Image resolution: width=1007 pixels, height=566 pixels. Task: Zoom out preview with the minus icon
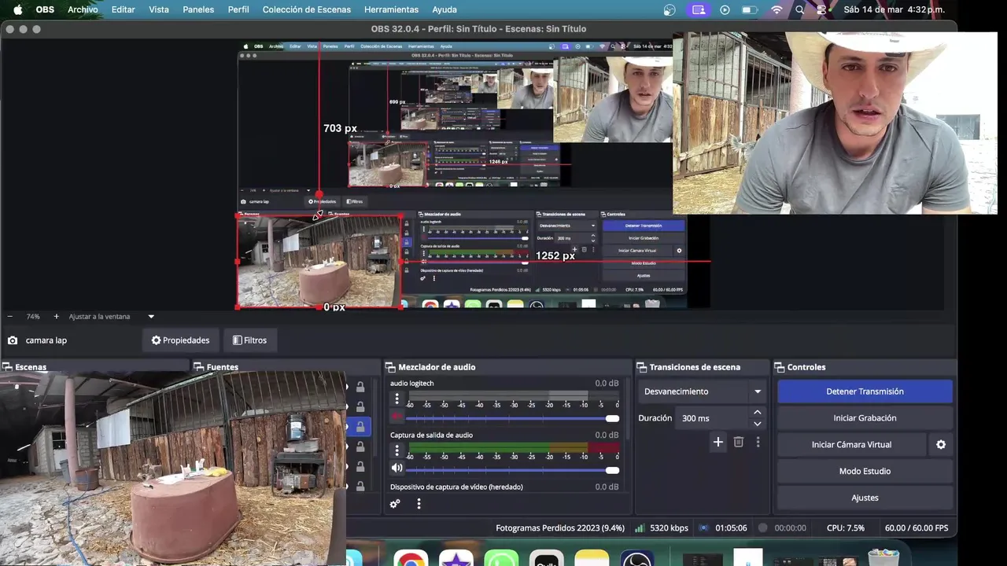pyautogui.click(x=10, y=317)
